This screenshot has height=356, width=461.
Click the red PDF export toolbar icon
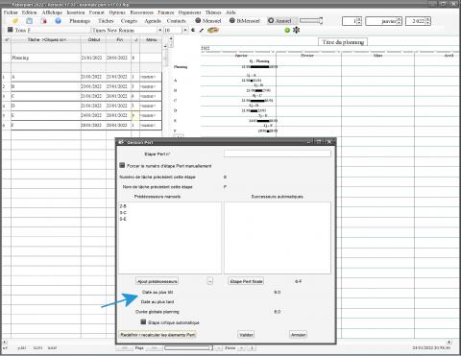[x=43, y=21]
